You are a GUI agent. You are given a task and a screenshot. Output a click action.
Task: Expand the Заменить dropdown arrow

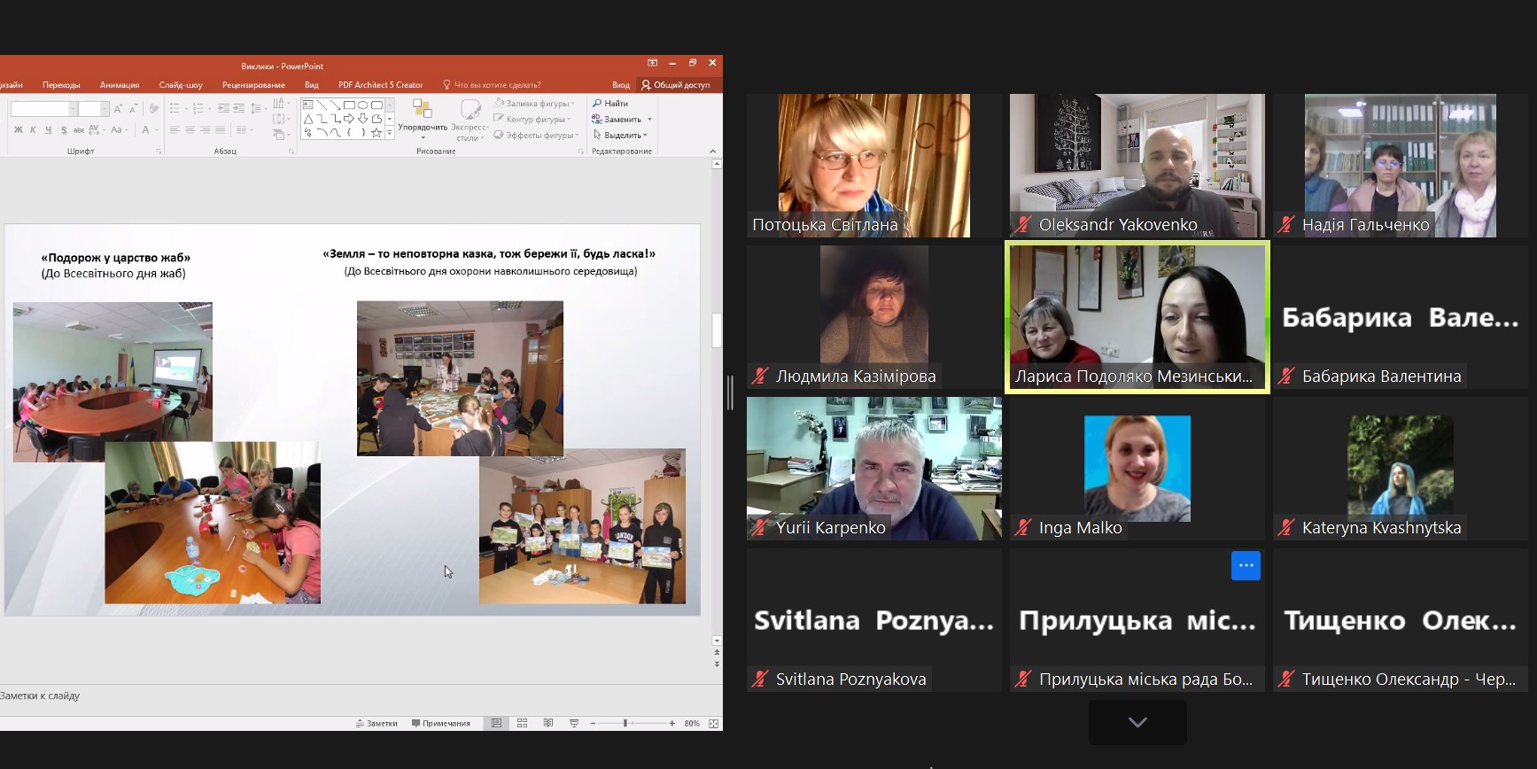pyautogui.click(x=649, y=120)
